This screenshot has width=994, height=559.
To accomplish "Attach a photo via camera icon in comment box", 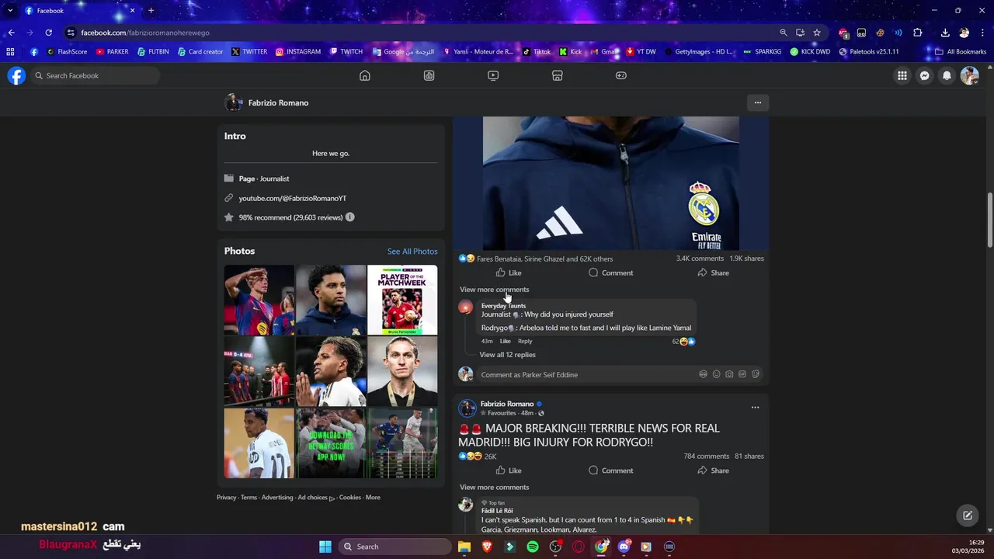I will pos(729,374).
